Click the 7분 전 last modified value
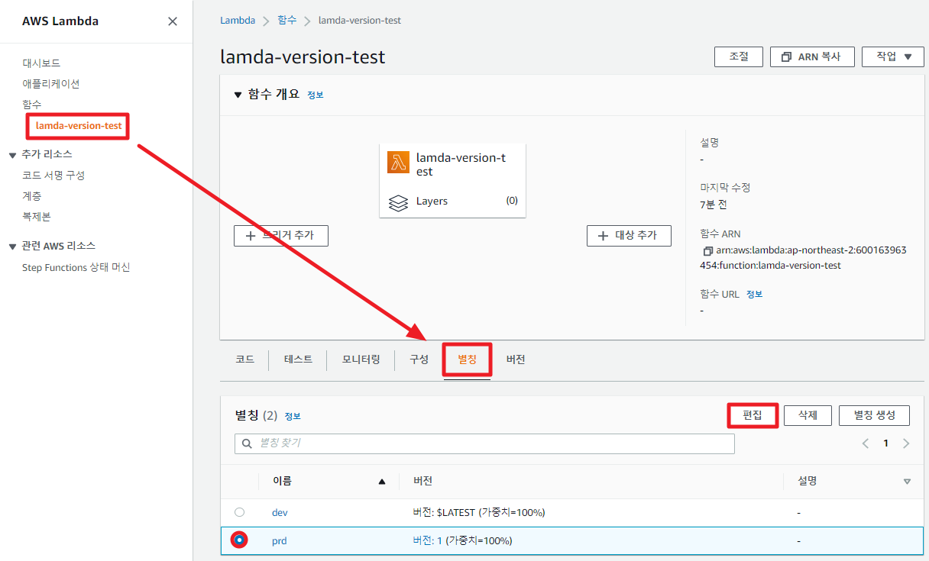 click(714, 205)
